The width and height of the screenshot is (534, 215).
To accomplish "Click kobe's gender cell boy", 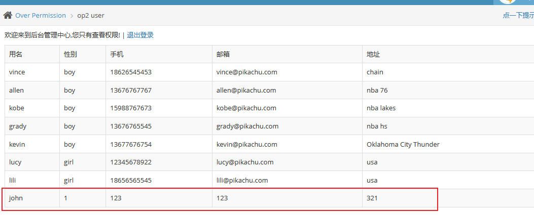I will (69, 108).
